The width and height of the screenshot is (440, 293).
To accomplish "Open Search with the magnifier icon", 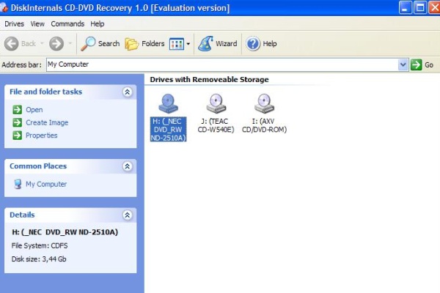I will click(100, 44).
